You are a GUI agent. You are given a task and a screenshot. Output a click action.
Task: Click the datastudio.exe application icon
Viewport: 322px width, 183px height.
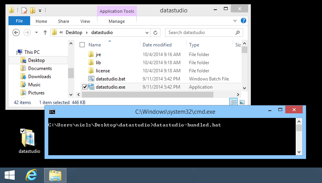(x=91, y=87)
